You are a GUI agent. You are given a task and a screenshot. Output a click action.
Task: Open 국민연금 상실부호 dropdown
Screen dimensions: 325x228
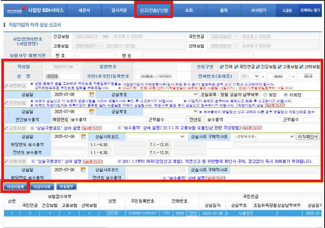point(171,95)
